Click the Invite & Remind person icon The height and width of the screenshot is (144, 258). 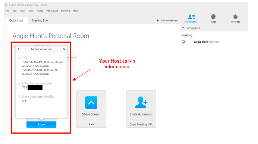(141, 102)
